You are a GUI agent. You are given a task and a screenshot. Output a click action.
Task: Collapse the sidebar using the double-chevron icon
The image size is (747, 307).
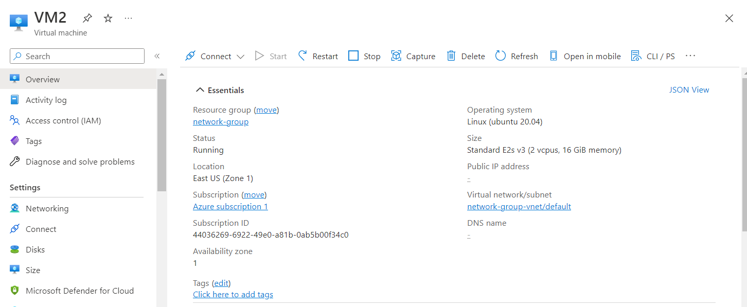157,56
